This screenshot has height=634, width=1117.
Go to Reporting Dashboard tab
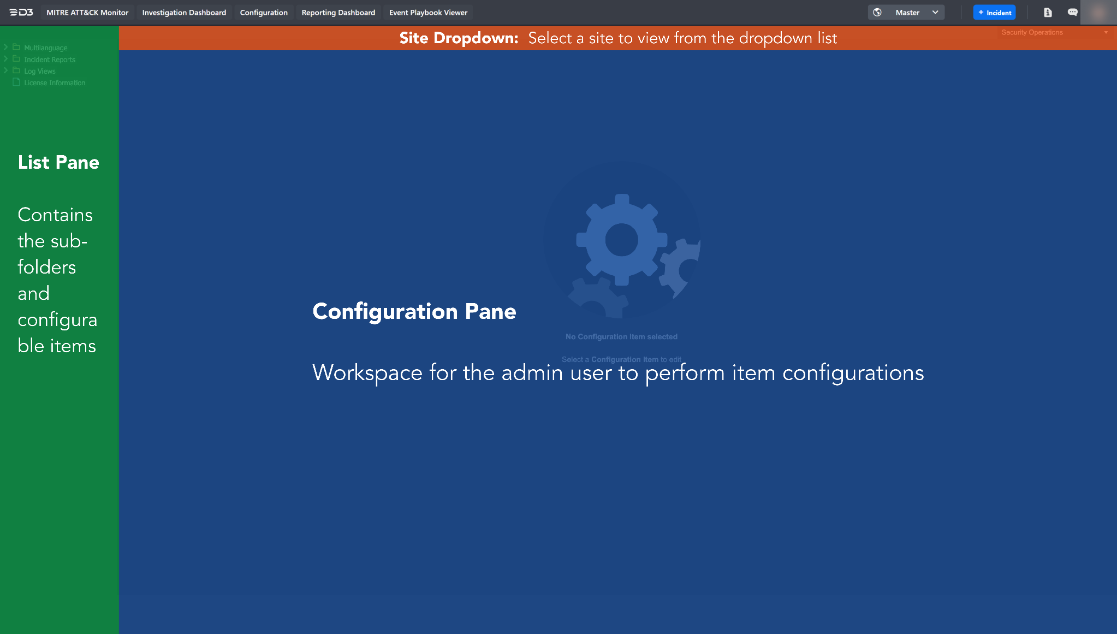tap(338, 12)
